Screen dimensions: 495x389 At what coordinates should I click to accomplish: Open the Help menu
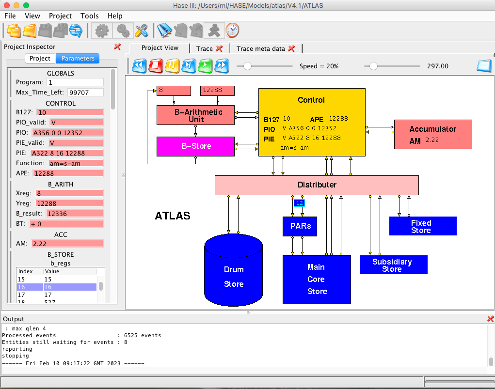coord(115,16)
